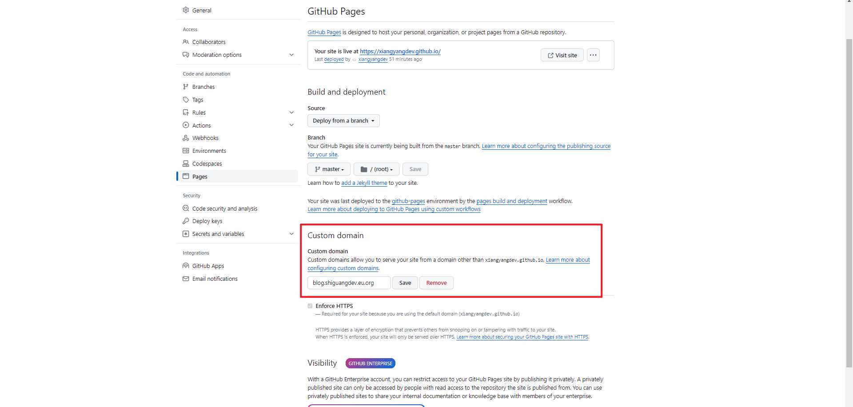The height and width of the screenshot is (407, 853).
Task: Click the GITHUB ENTERPRISE badge
Action: [371, 363]
